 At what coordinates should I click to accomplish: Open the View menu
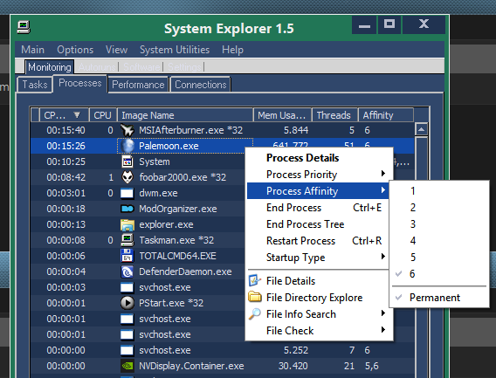tap(116, 50)
